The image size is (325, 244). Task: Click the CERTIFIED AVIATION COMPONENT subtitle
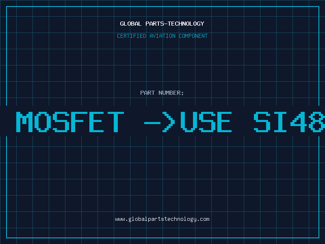click(x=162, y=36)
